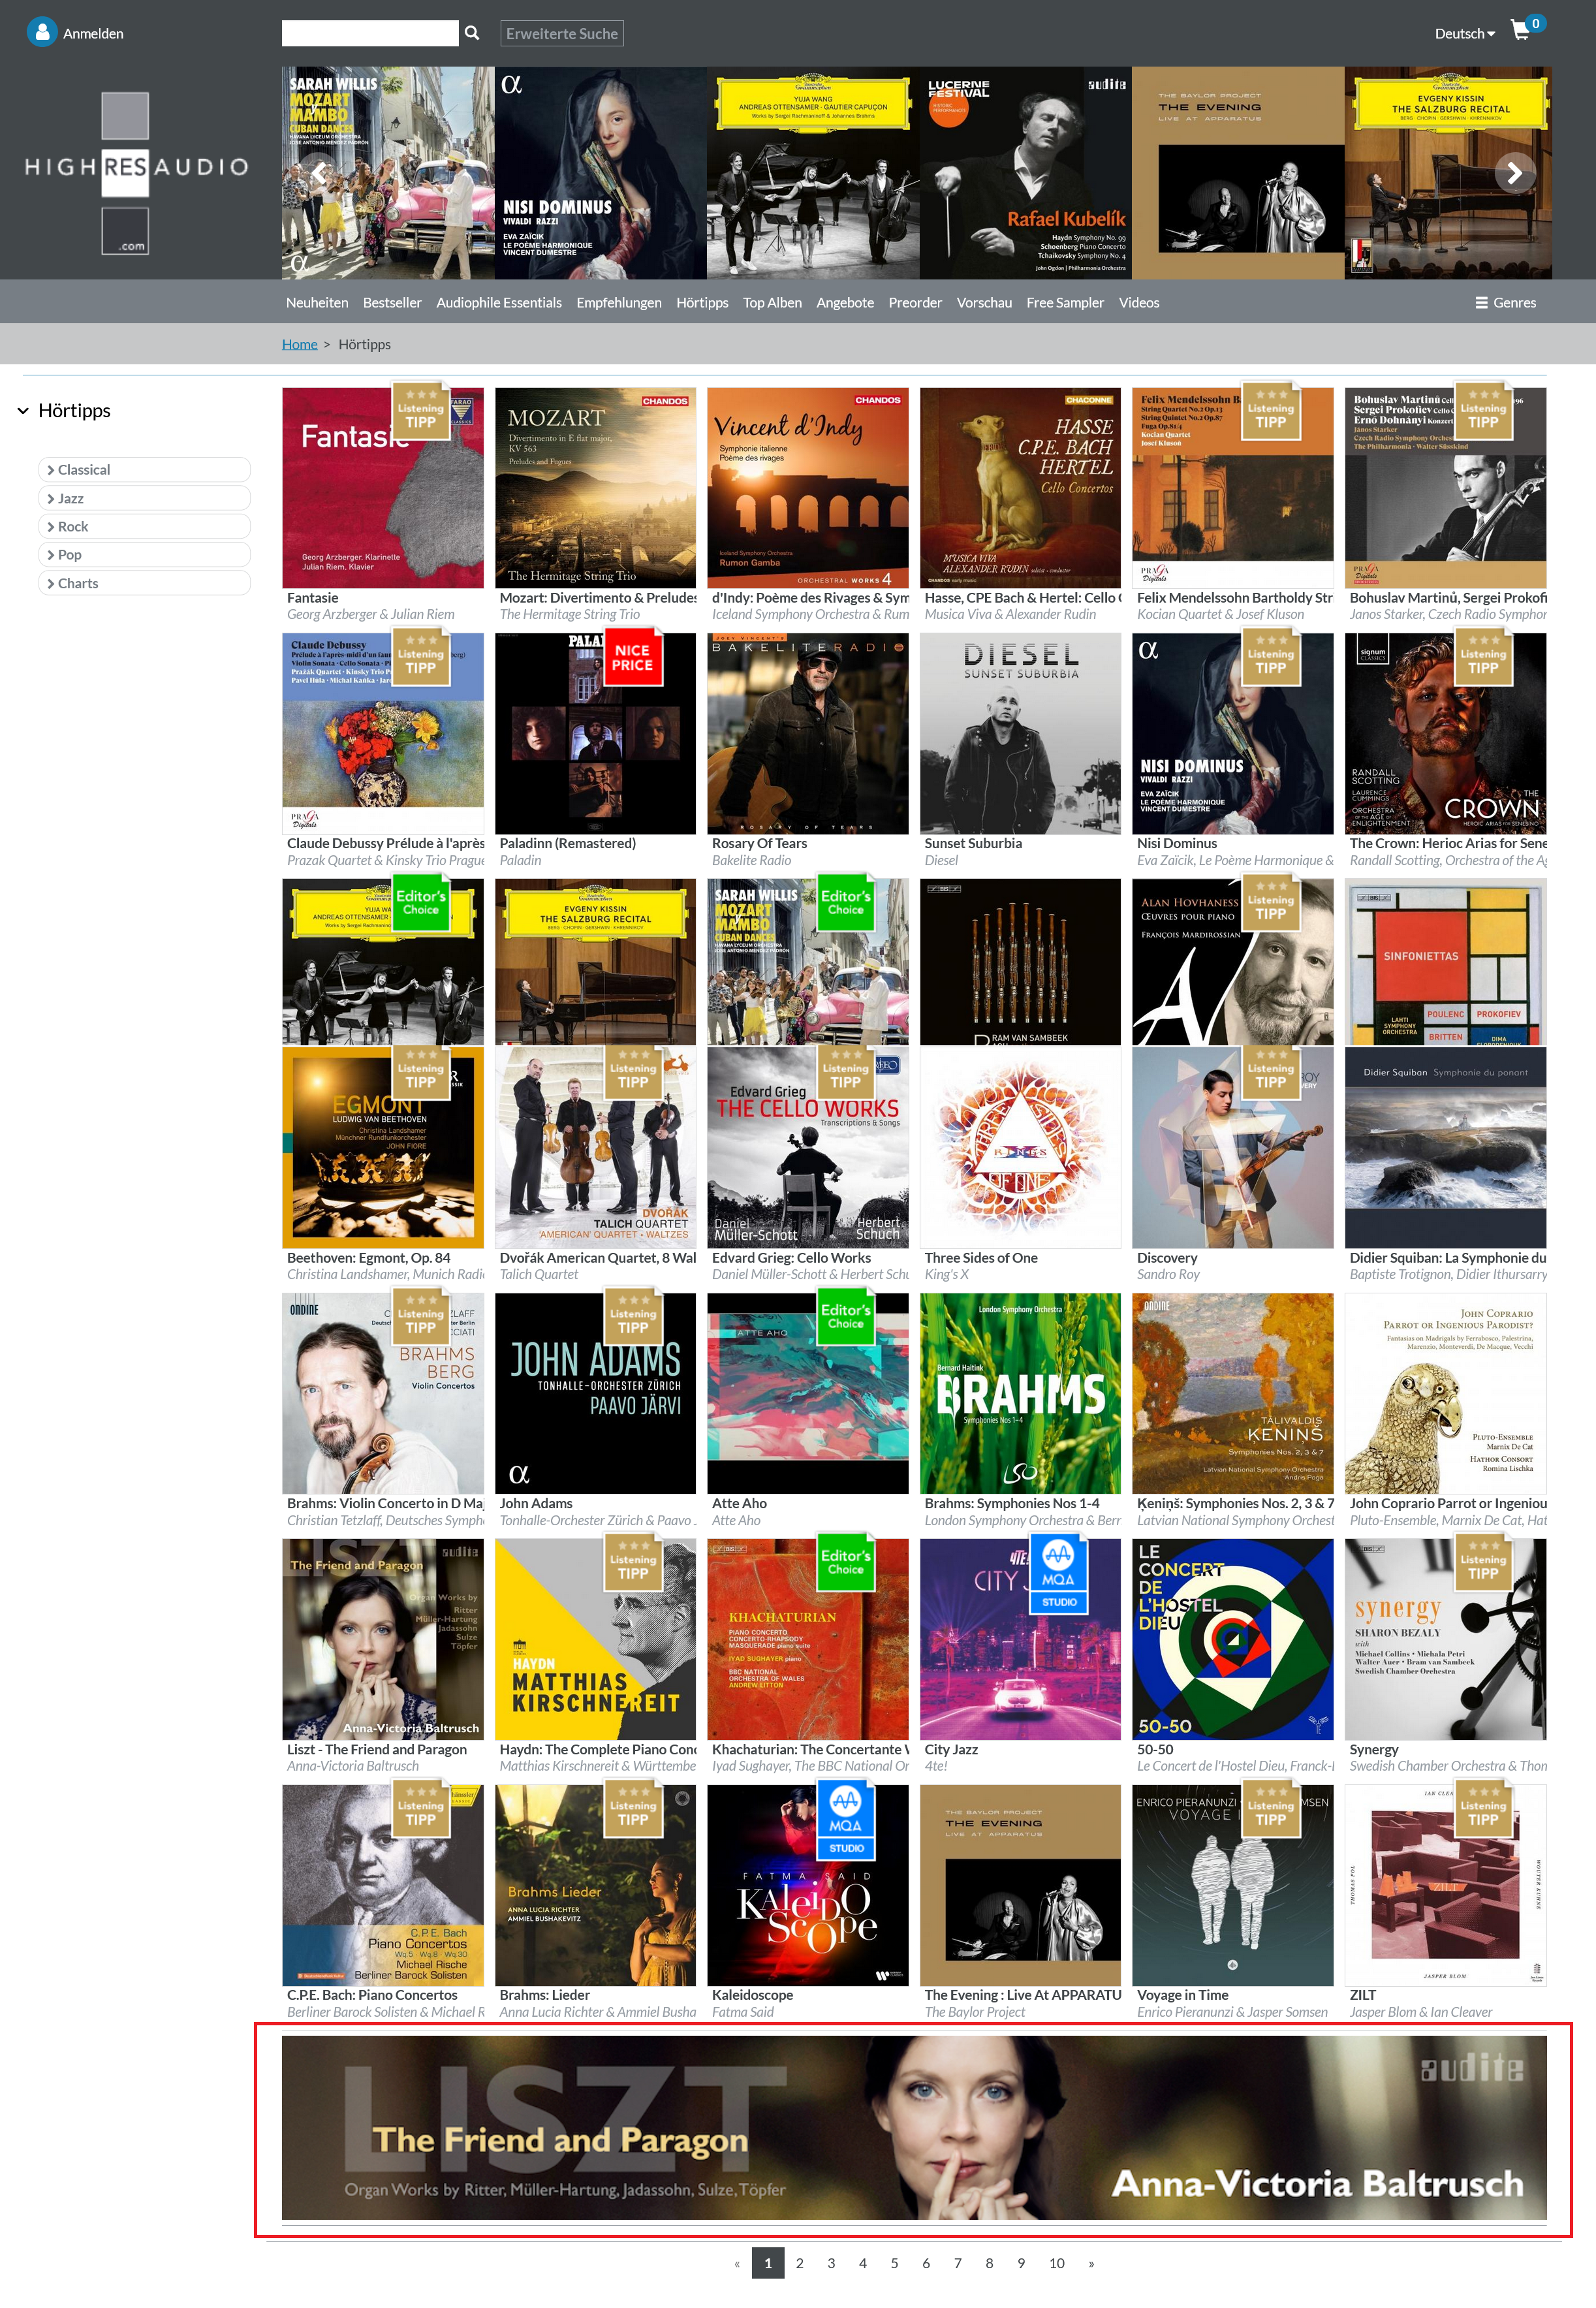1596x2308 pixels.
Task: Expand the Jazz category
Action: [144, 498]
